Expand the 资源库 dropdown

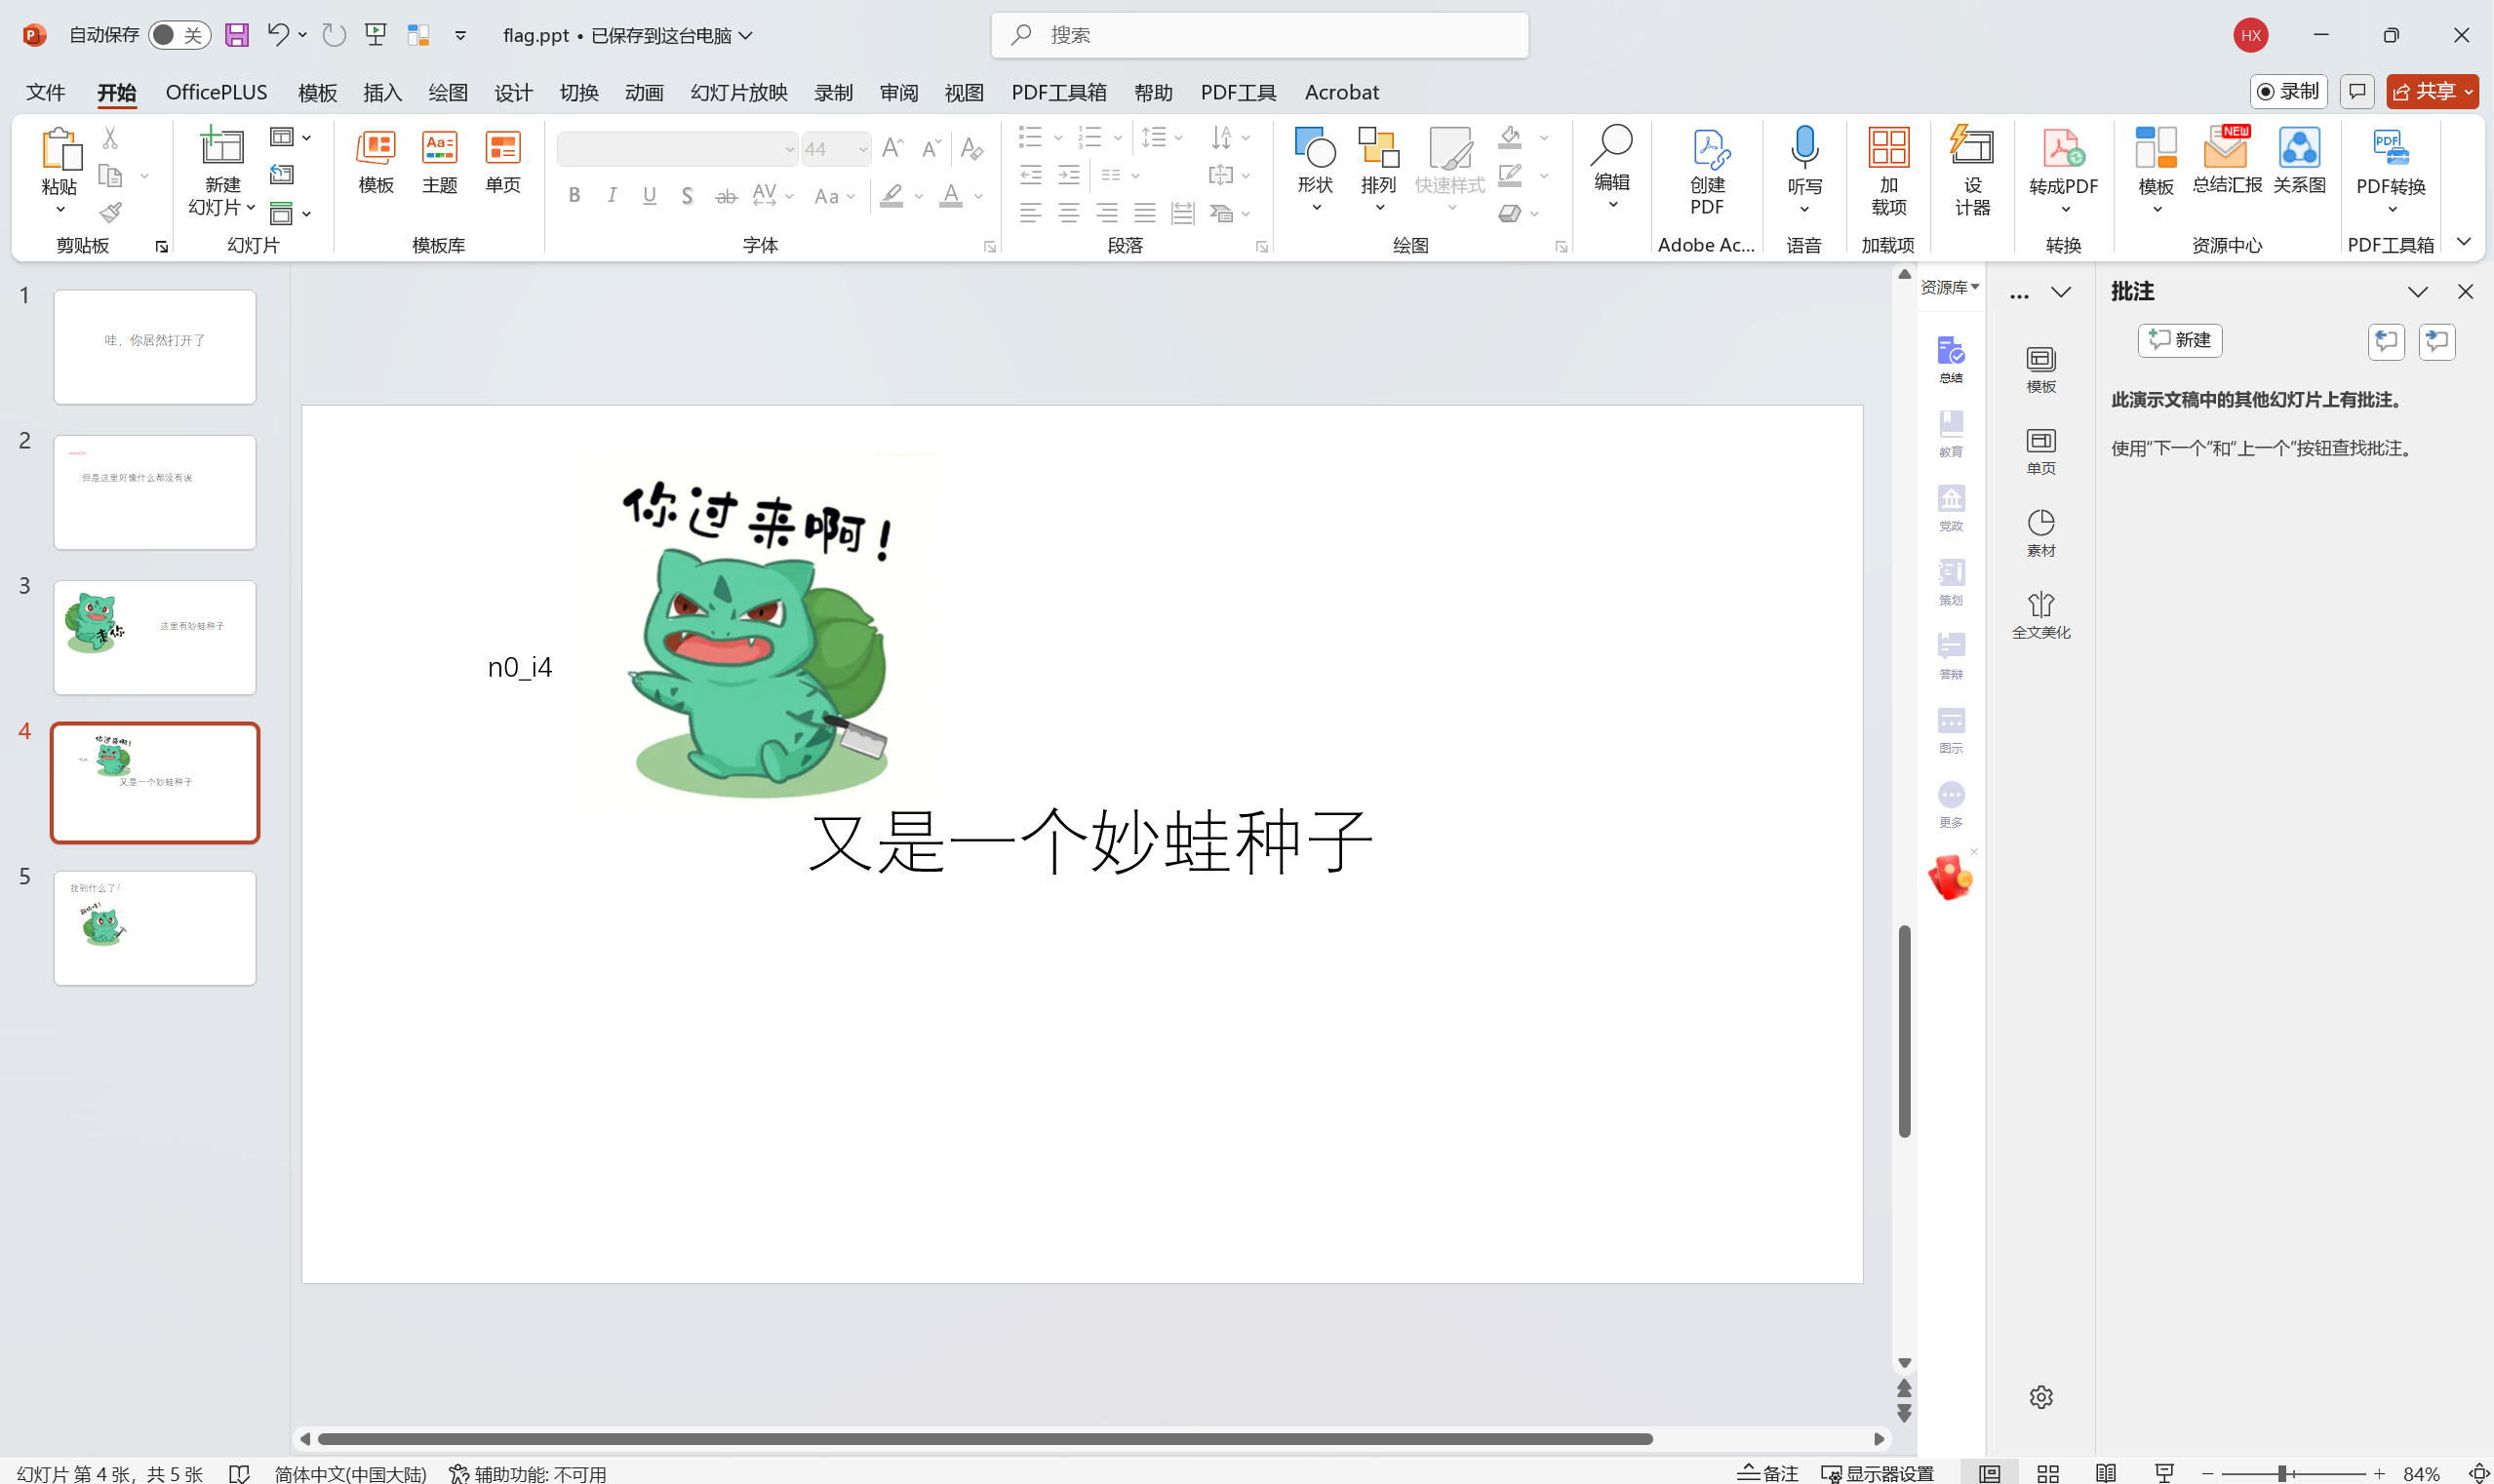pos(1950,287)
